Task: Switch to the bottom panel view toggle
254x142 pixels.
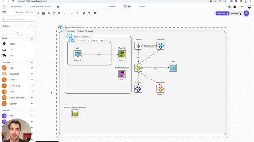Action: click(x=129, y=7)
